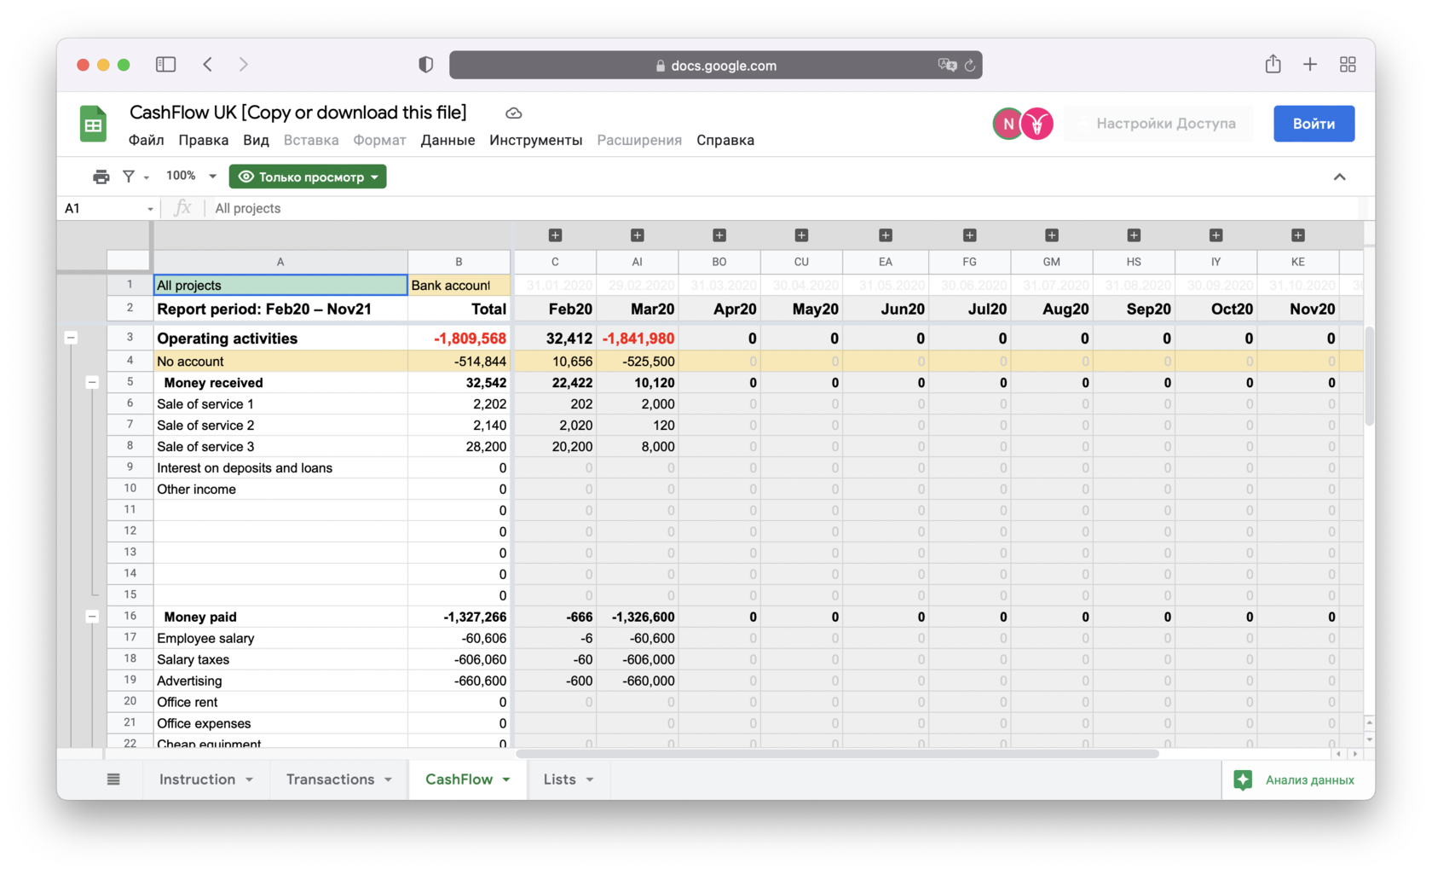This screenshot has width=1432, height=875.
Task: Collapse the Operating activities row group
Action: click(x=72, y=338)
